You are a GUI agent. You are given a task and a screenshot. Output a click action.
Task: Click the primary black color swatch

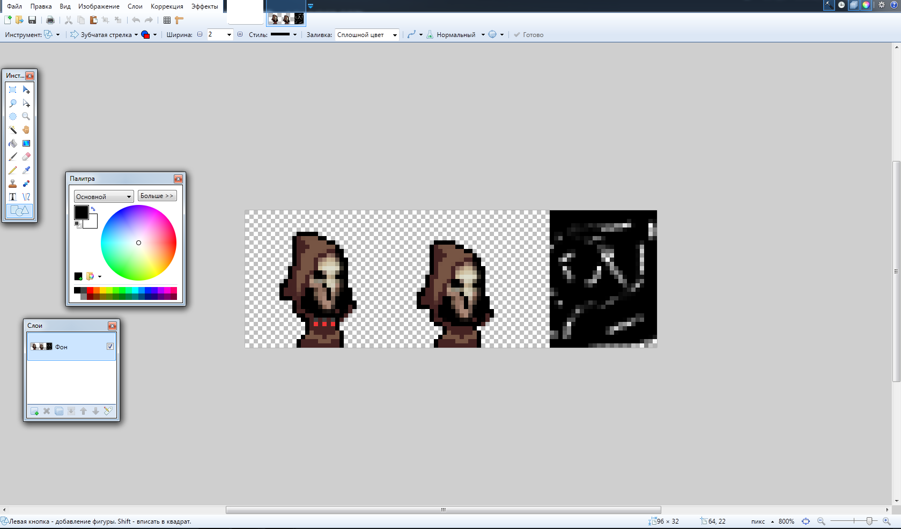81,212
